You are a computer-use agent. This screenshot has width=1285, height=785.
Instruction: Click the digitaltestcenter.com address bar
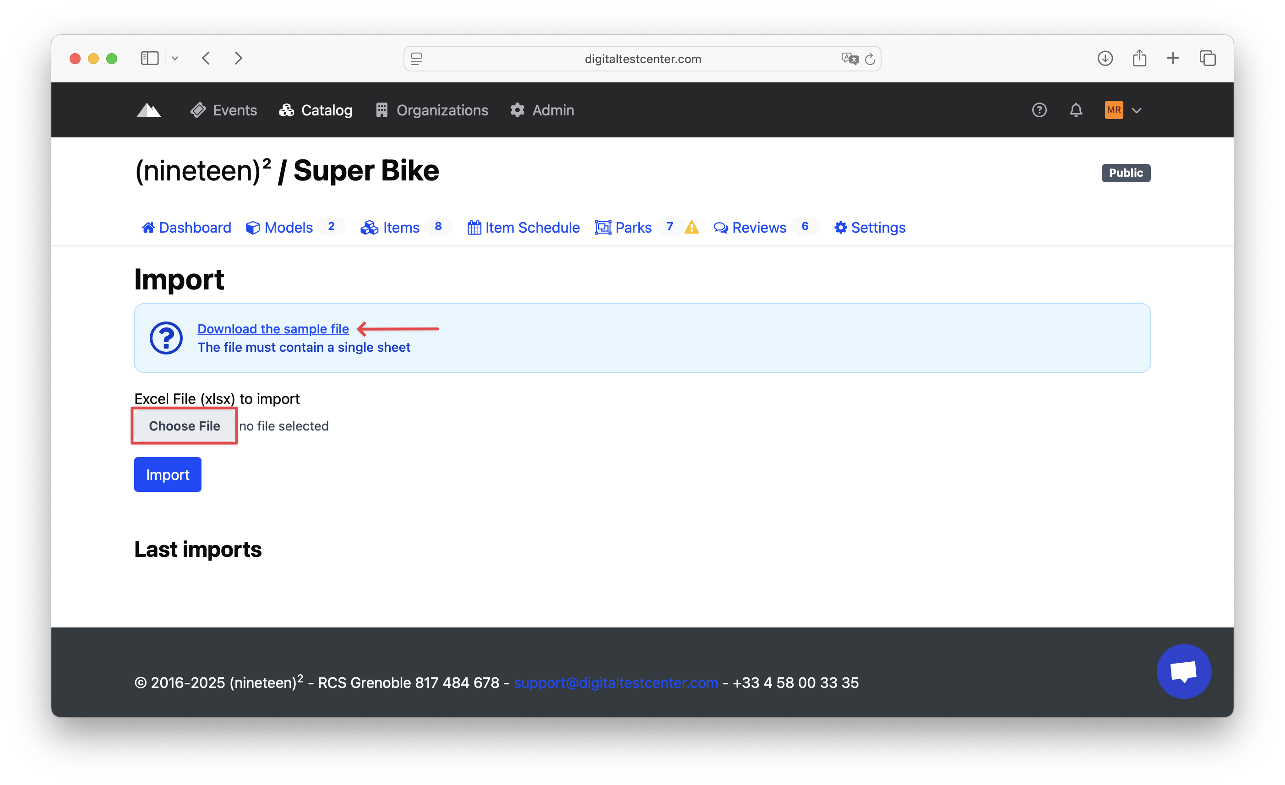tap(642, 59)
